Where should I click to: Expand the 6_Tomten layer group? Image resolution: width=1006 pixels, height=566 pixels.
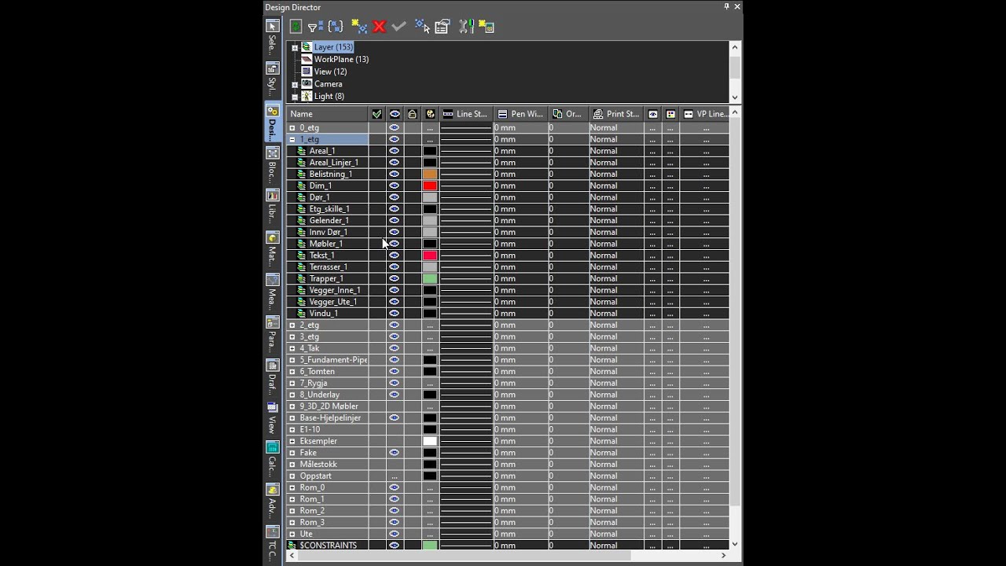click(292, 371)
